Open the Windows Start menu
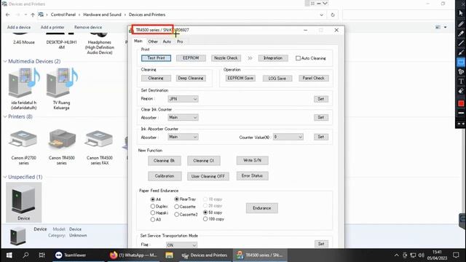Screen dimensions: 466x262 click(x=9, y=255)
